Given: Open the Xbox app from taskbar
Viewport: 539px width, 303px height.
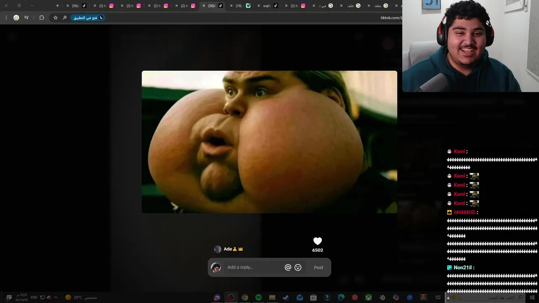Looking at the screenshot, I should click(x=368, y=298).
